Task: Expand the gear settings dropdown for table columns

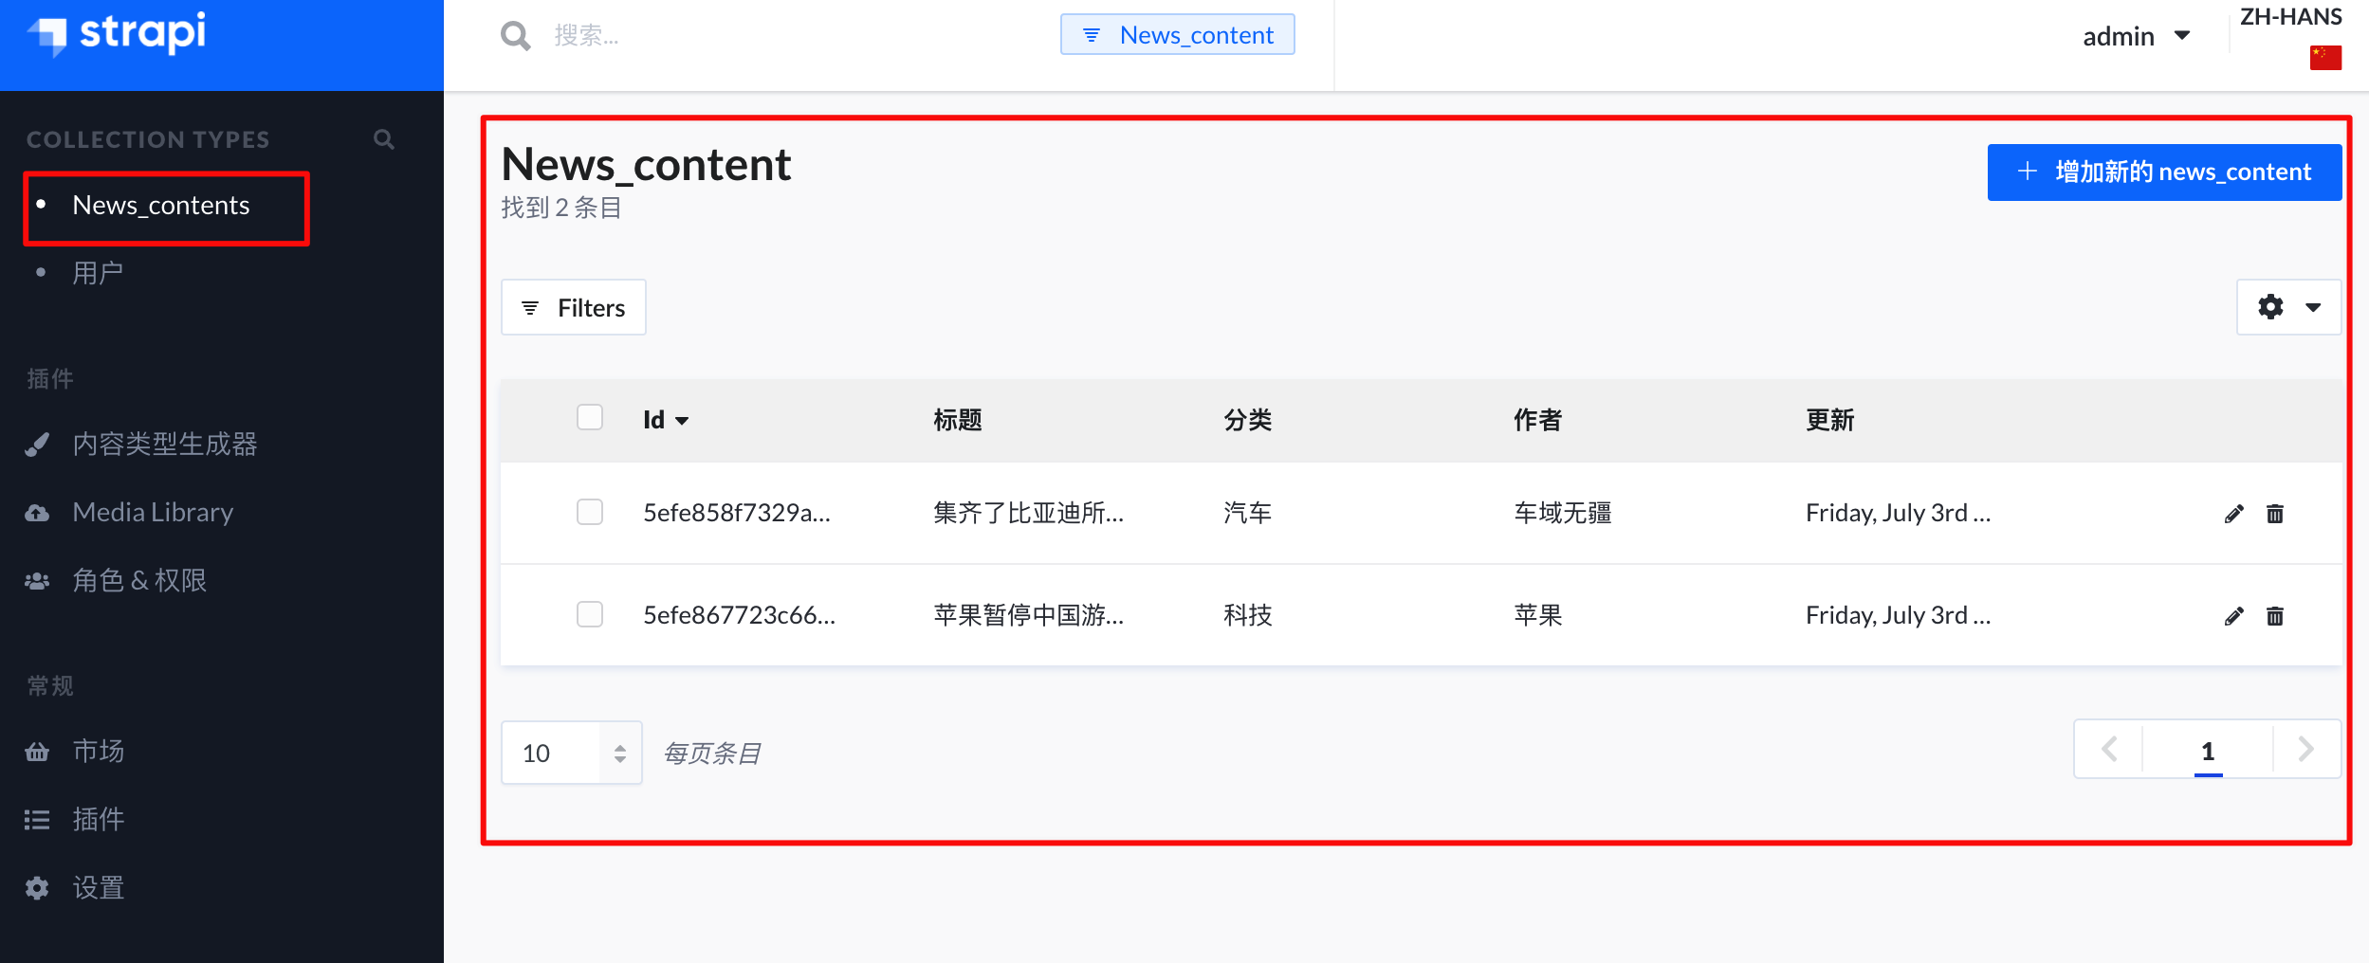Action: click(x=2288, y=307)
